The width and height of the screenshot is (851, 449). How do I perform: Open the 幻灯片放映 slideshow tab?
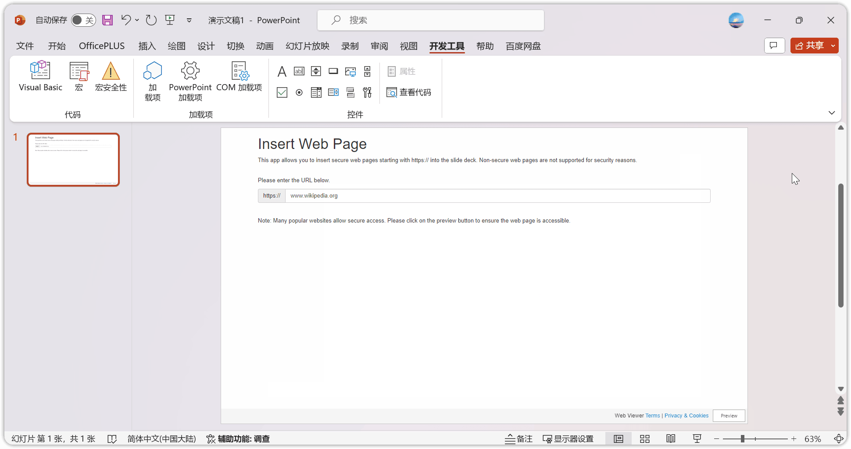pos(307,46)
